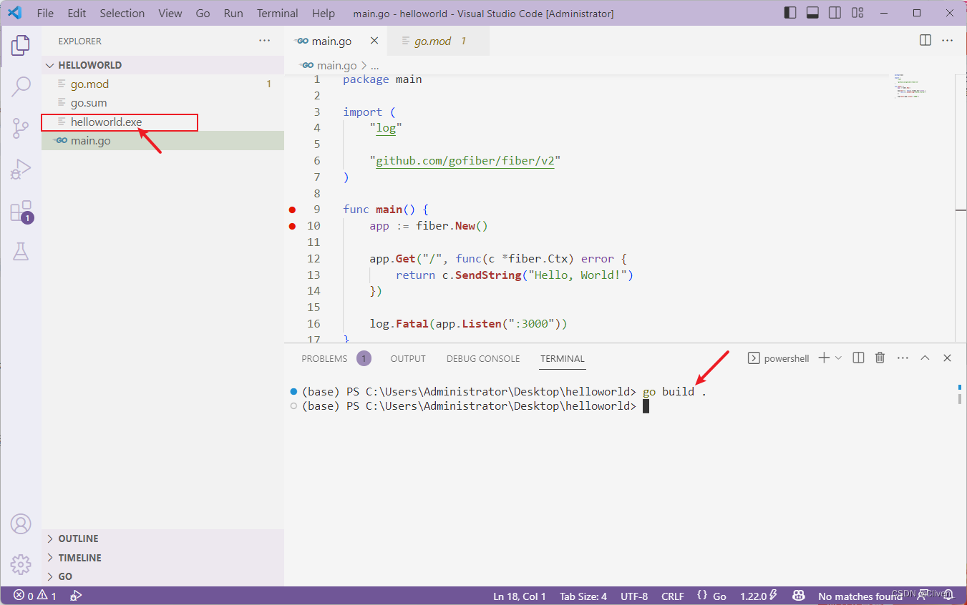Open the View menu

tap(170, 13)
